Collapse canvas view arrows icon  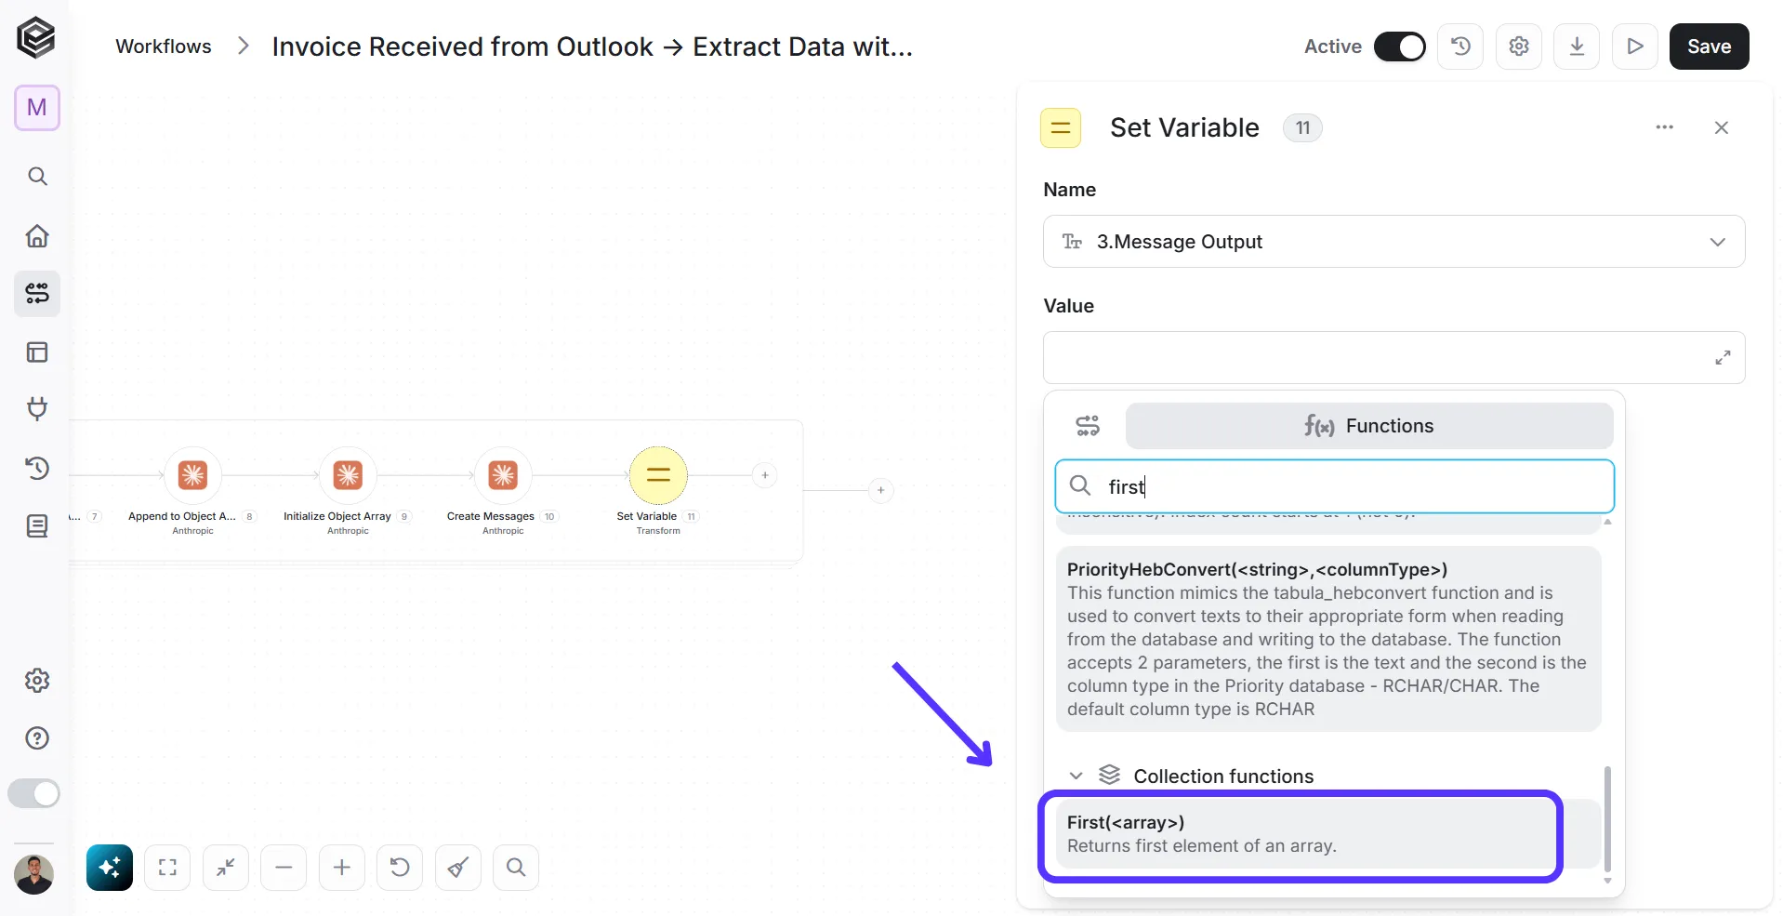pyautogui.click(x=226, y=868)
